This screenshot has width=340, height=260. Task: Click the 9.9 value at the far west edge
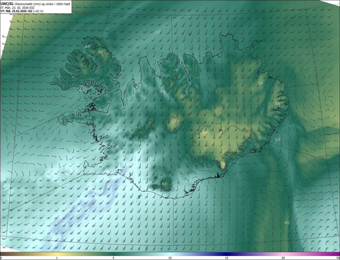click(6, 187)
